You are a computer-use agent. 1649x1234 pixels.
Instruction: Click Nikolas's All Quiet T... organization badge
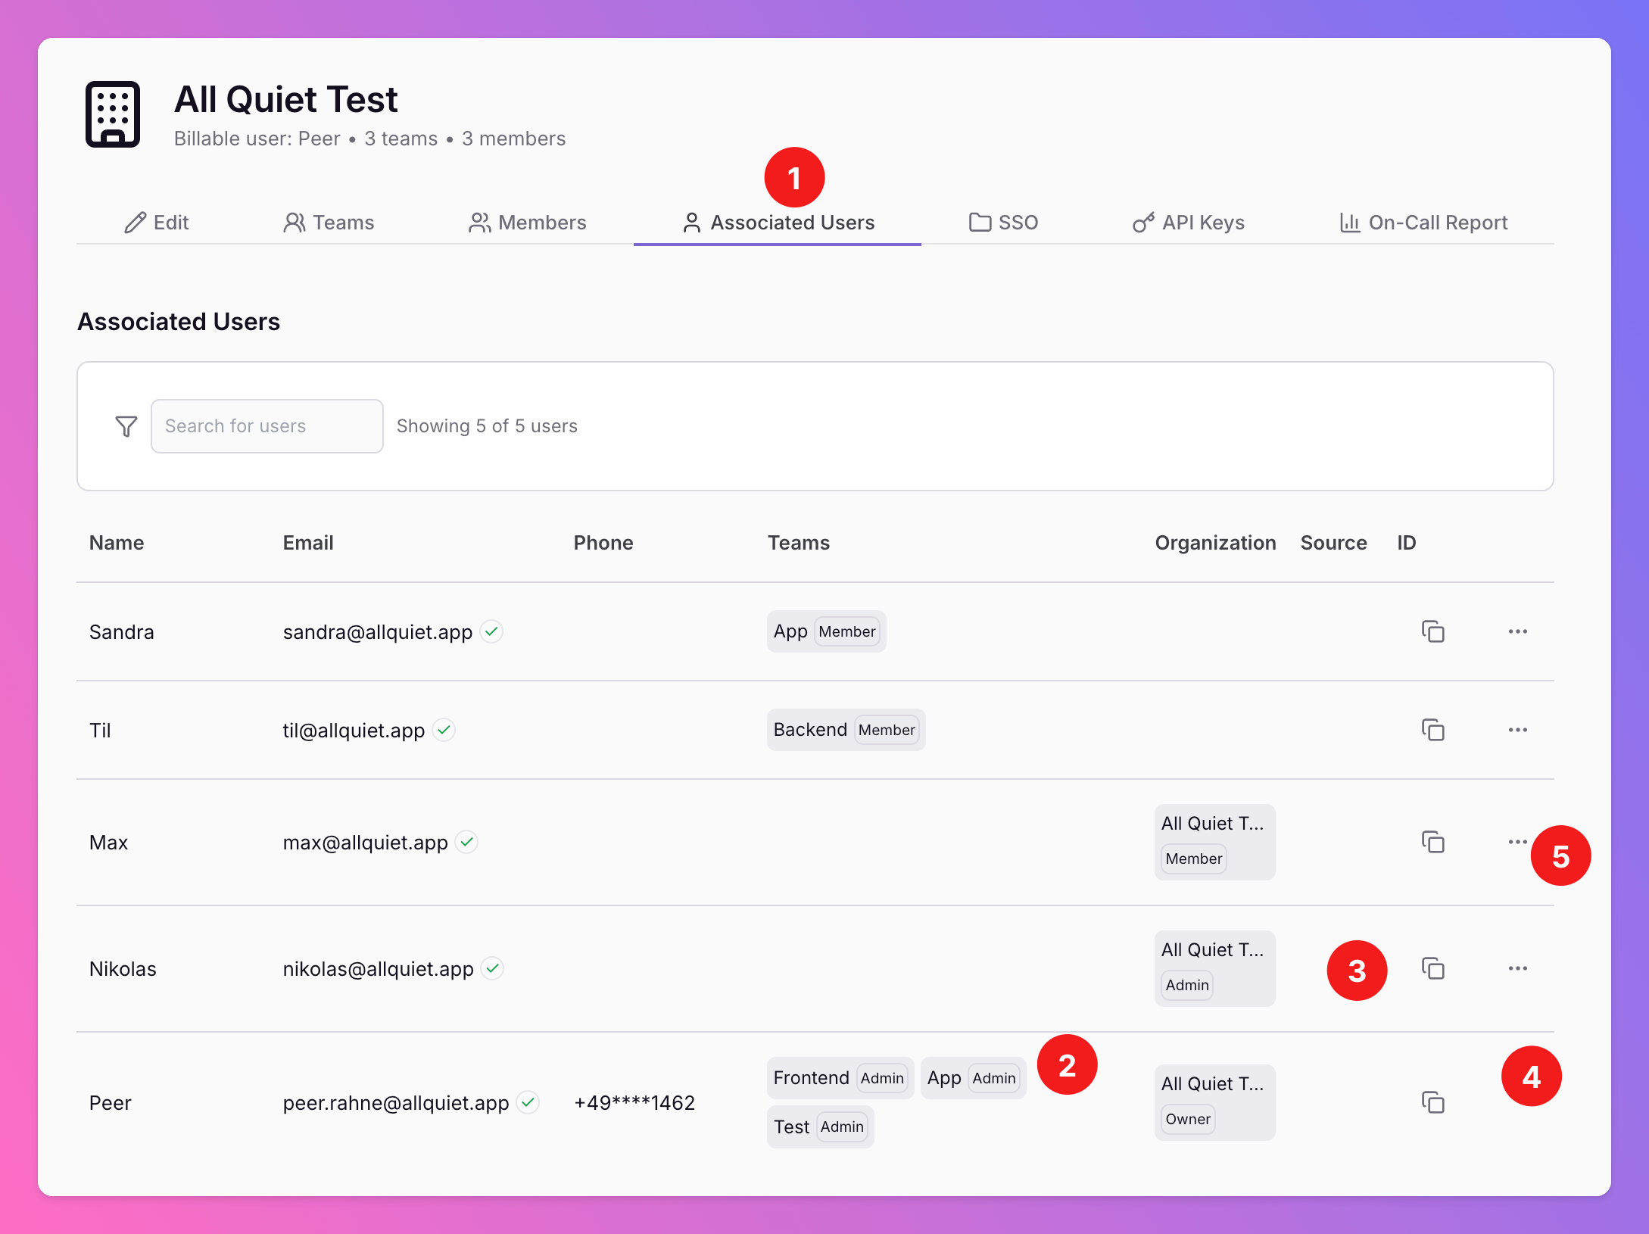(1214, 968)
